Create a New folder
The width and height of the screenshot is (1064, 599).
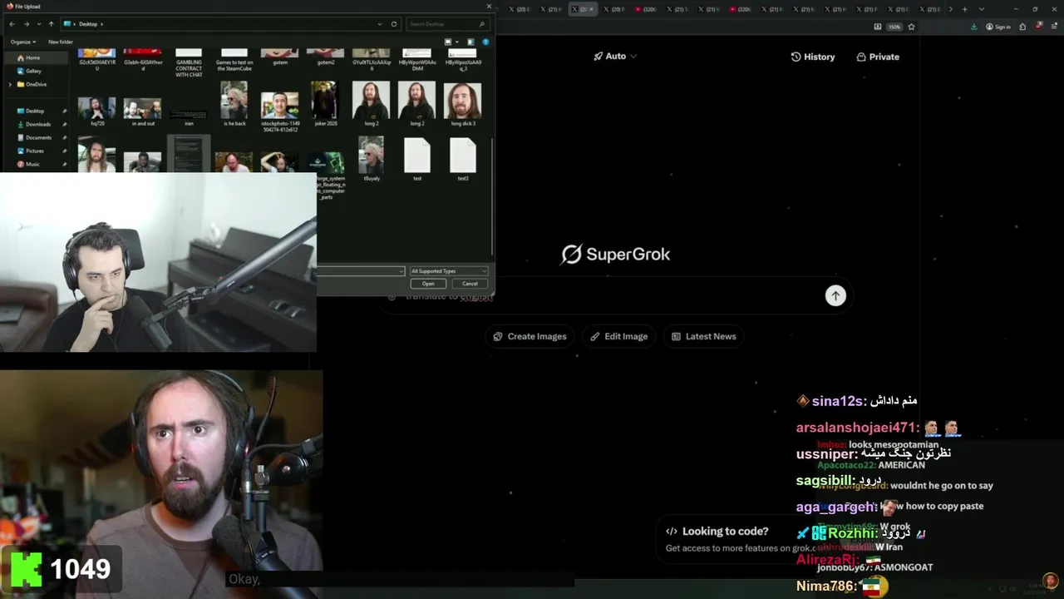(x=61, y=42)
